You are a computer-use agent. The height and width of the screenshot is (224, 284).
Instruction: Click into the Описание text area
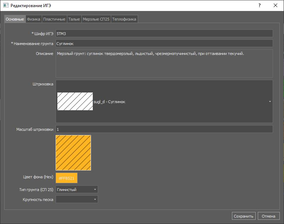(x=164, y=63)
